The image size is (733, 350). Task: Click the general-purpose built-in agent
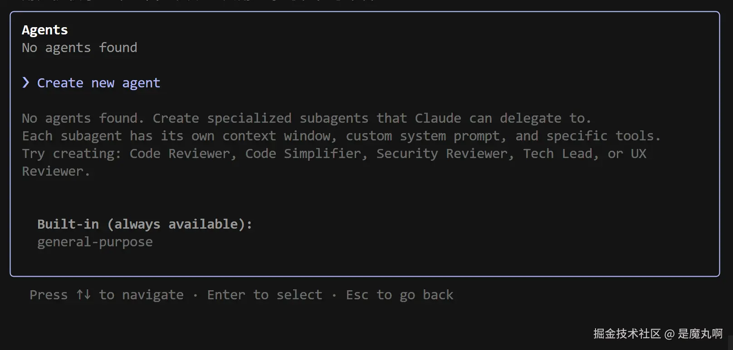pos(95,242)
